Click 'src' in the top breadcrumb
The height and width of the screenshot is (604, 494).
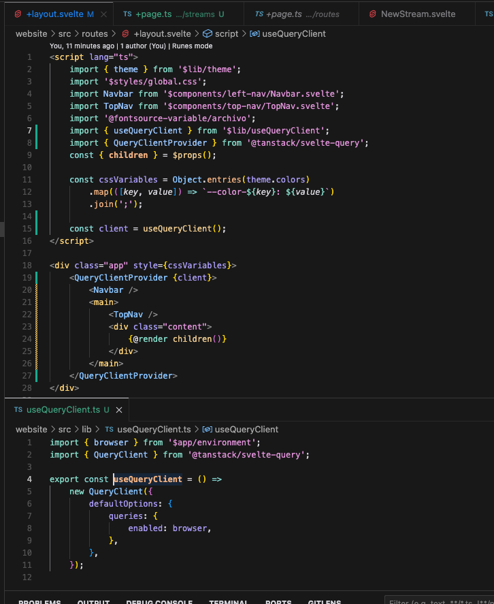click(x=65, y=34)
